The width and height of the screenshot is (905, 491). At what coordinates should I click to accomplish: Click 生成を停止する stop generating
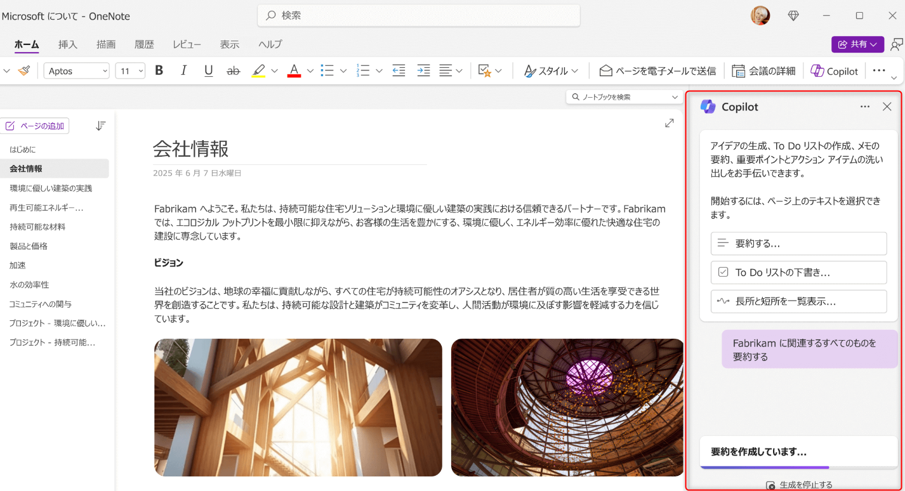tap(799, 485)
